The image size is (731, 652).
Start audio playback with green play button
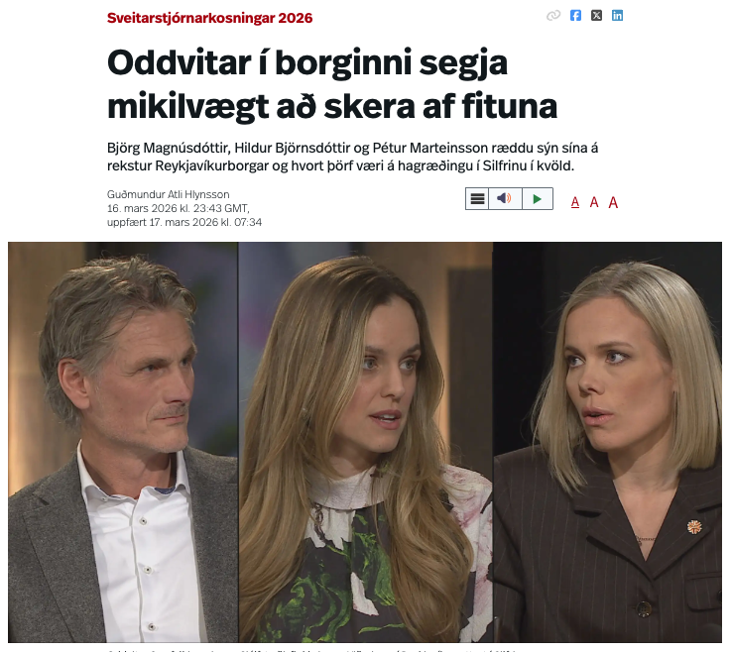click(x=537, y=199)
